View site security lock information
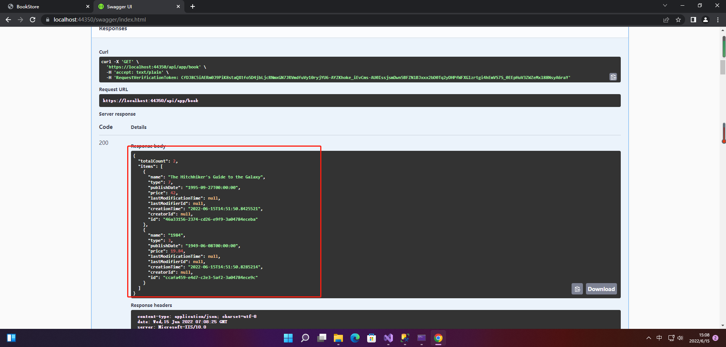This screenshot has width=726, height=347. pos(47,20)
